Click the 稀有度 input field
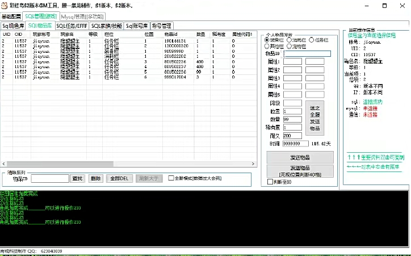Image resolution: width=411 pixels, height=256 pixels. [x=292, y=127]
